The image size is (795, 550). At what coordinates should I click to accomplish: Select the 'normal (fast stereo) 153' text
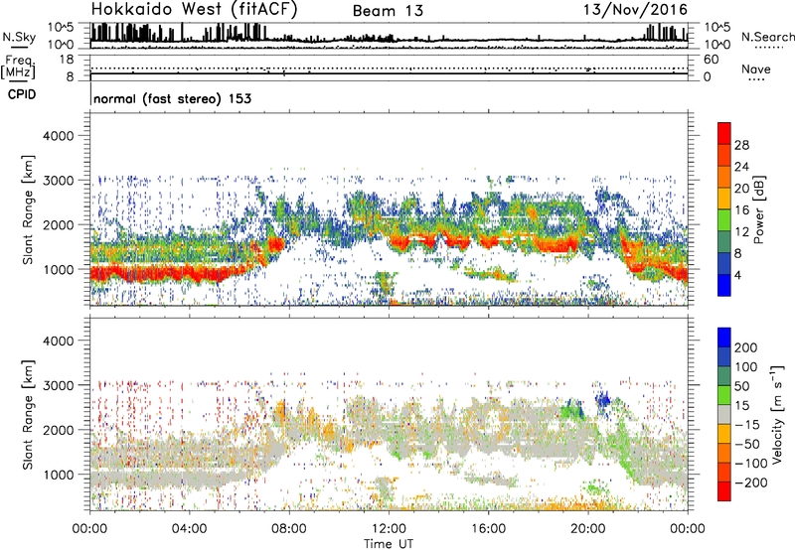pos(172,98)
